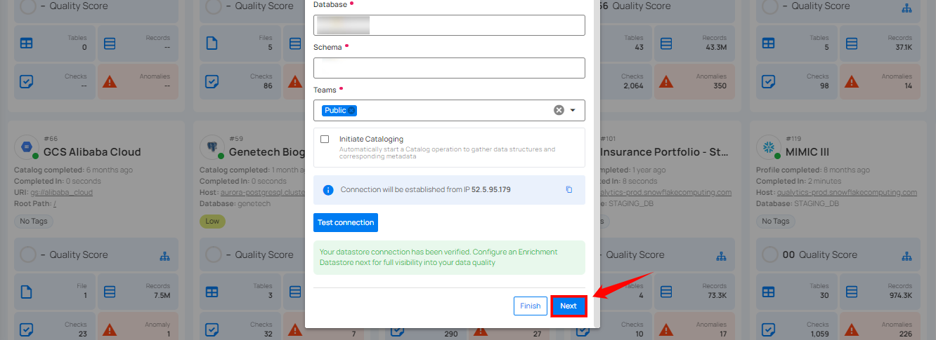Clear all selected teams with the X icon

point(559,110)
